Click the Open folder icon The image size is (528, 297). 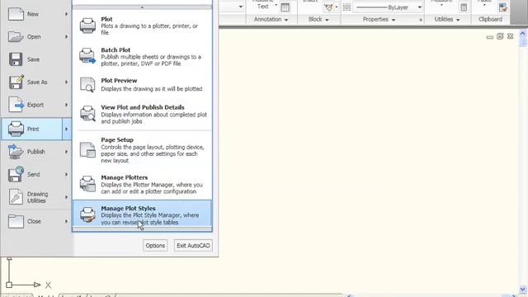coord(16,36)
